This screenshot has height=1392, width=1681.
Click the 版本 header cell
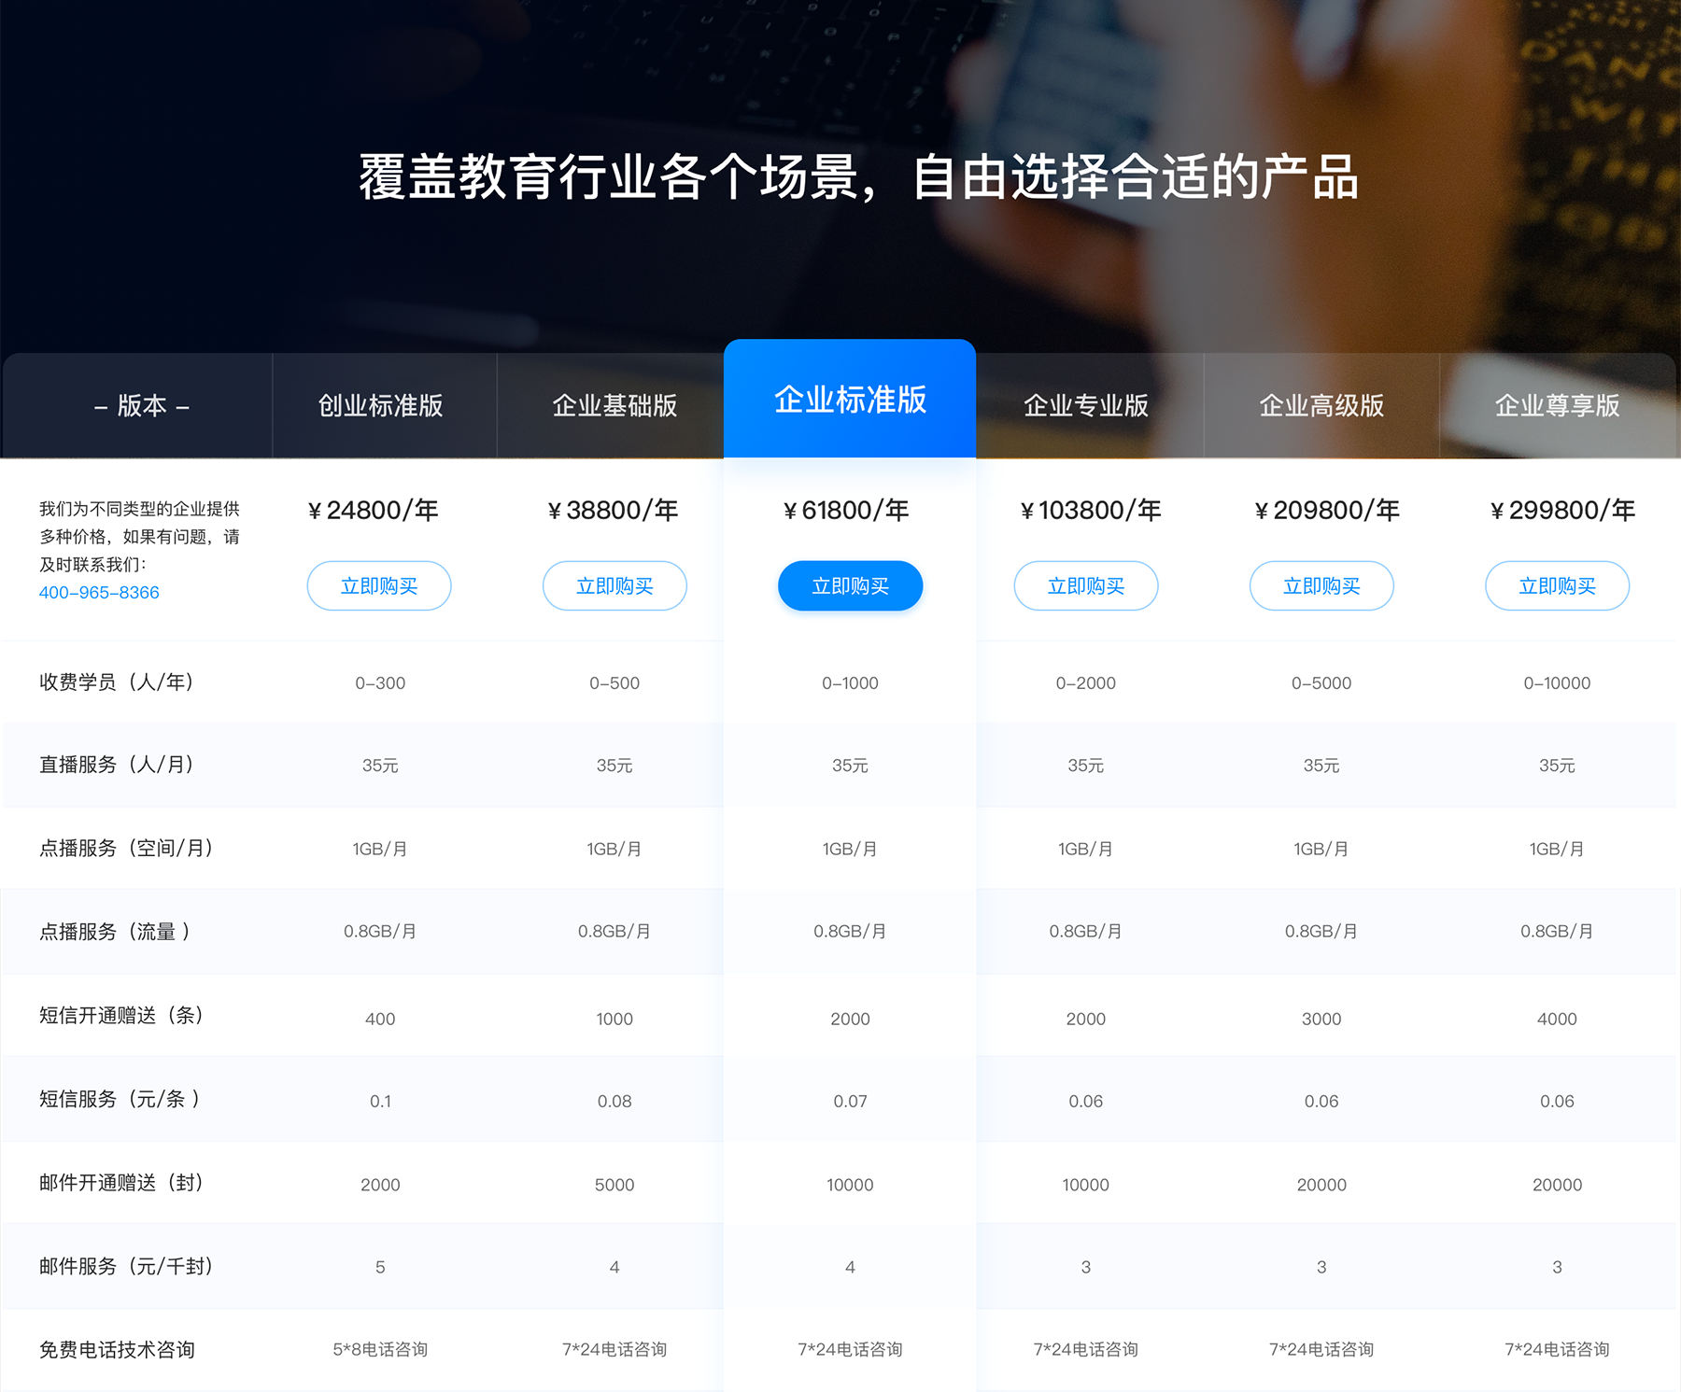(x=140, y=405)
